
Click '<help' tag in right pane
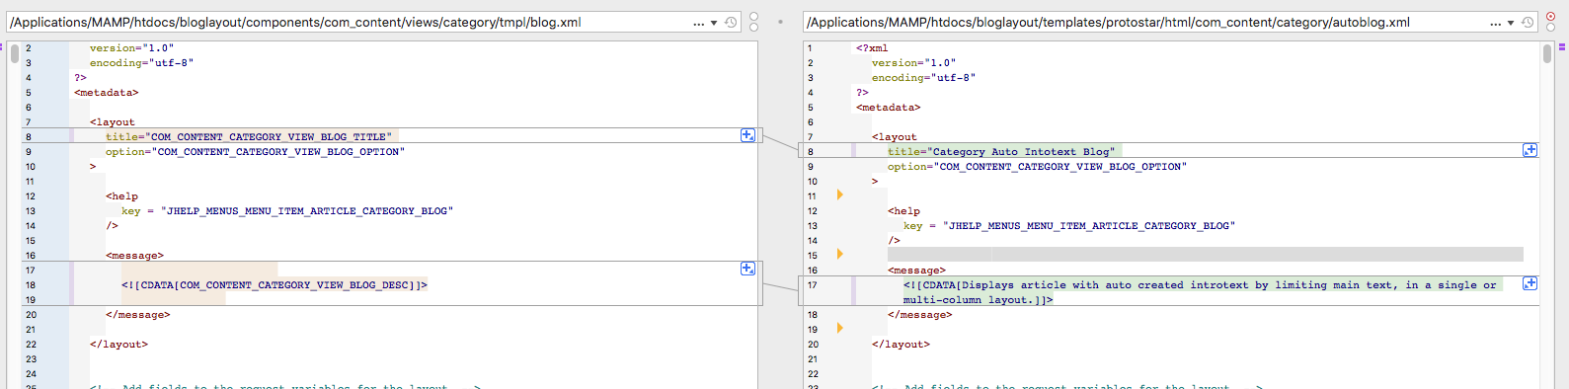coord(904,210)
